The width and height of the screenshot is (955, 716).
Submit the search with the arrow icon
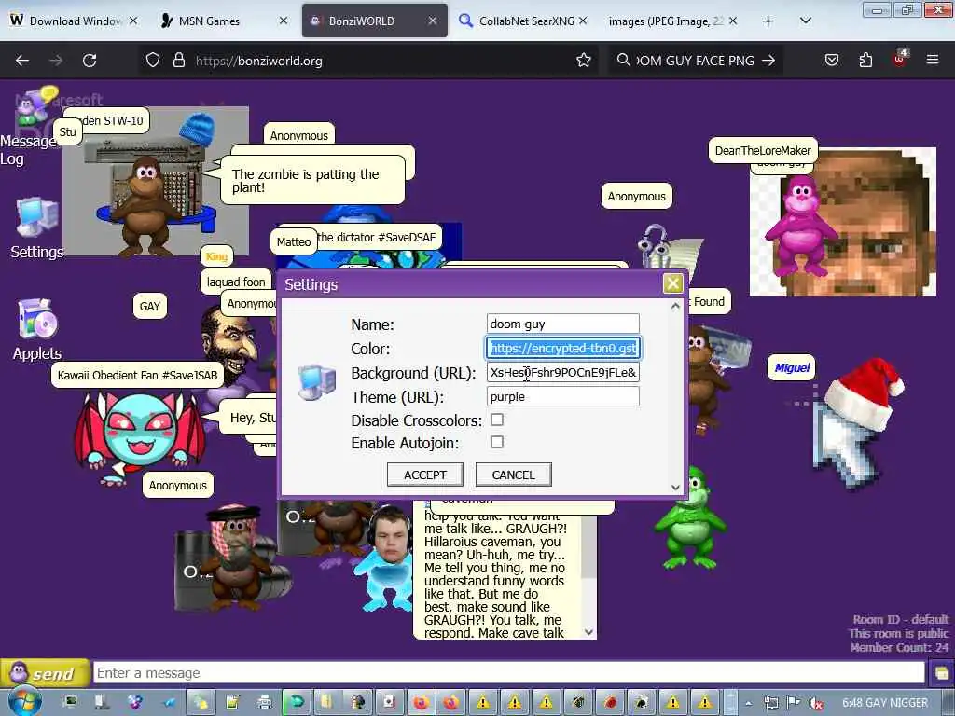click(x=768, y=61)
